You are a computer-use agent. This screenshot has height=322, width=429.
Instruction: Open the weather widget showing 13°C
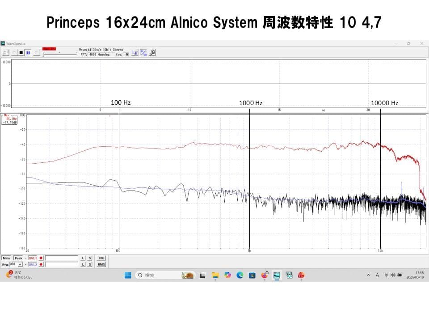point(19,275)
